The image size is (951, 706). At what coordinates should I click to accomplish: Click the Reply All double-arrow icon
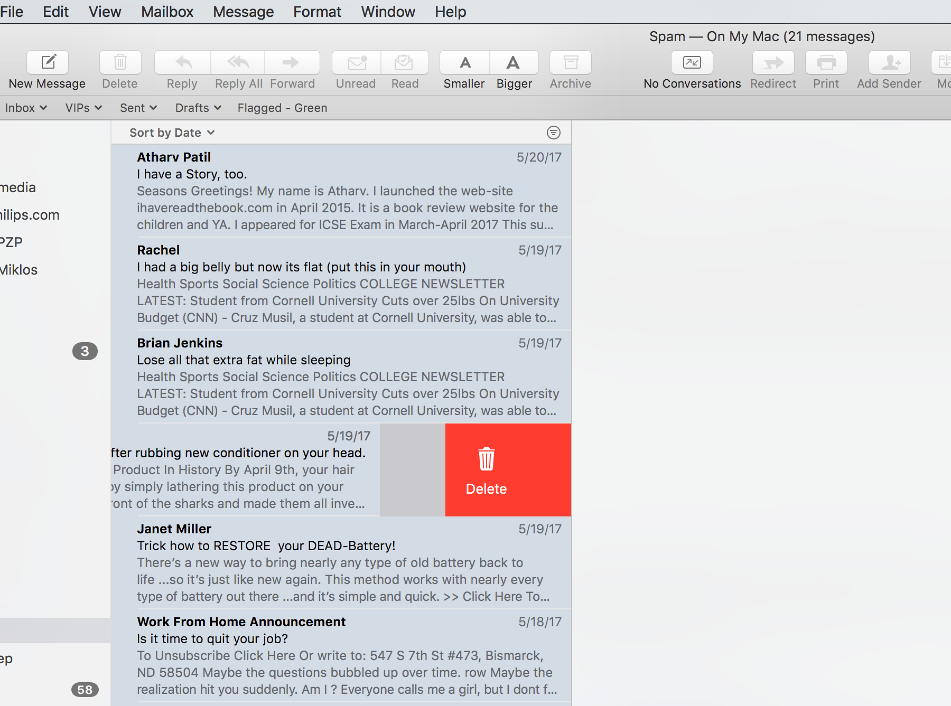tap(238, 63)
